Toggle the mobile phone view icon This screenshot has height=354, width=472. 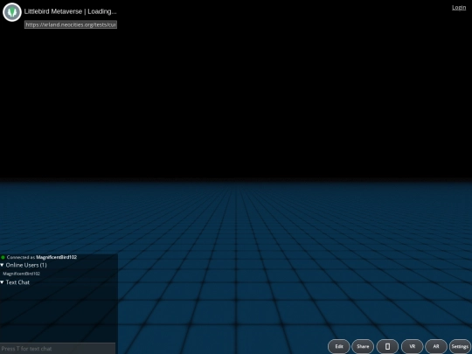(x=387, y=346)
